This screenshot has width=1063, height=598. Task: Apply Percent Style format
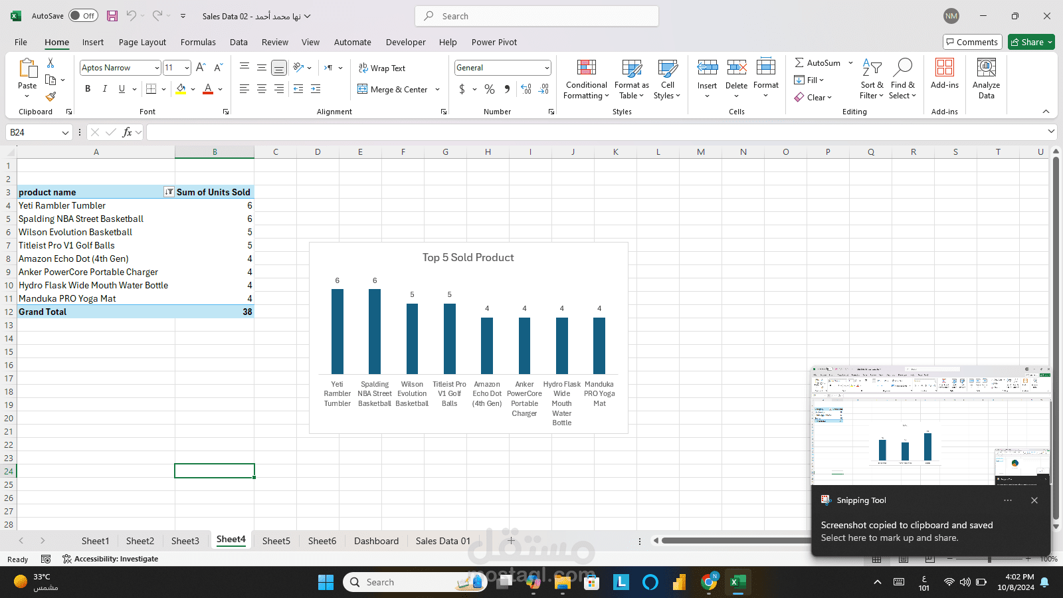click(490, 89)
